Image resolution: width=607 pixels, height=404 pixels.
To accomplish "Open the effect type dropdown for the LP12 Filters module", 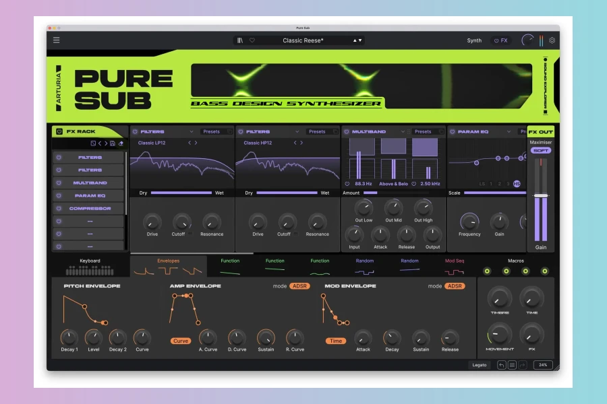I will [192, 131].
